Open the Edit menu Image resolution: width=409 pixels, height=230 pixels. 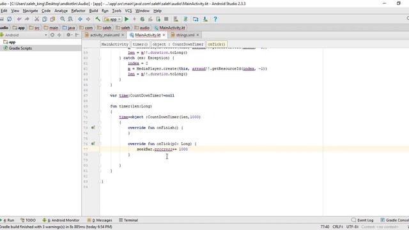click(x=4, y=11)
